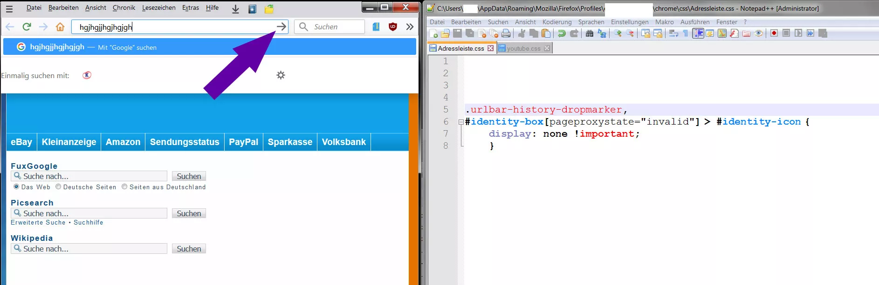
Task: Select the Das Web radio button
Action: click(16, 186)
